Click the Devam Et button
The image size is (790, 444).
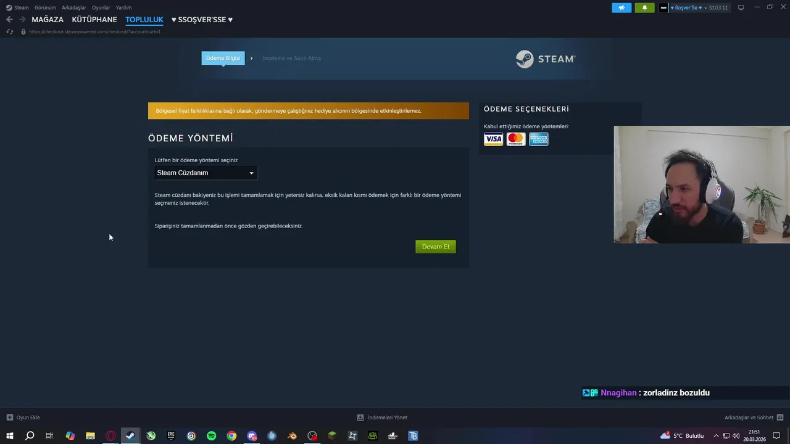(436, 247)
